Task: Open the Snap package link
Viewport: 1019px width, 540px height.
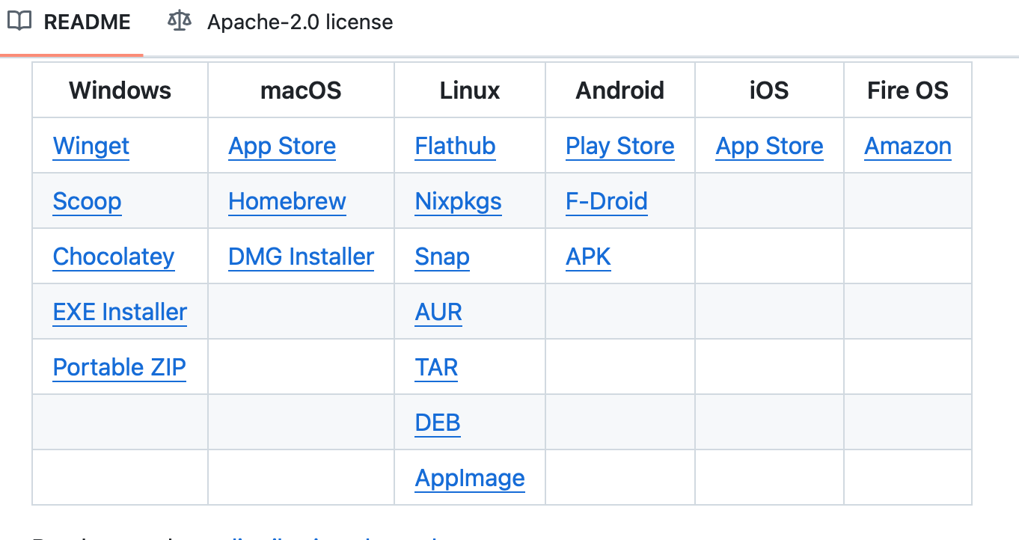Action: click(x=442, y=257)
